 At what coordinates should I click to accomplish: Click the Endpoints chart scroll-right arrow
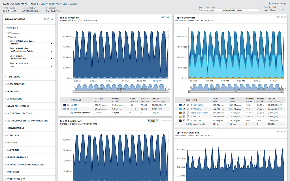283,92
